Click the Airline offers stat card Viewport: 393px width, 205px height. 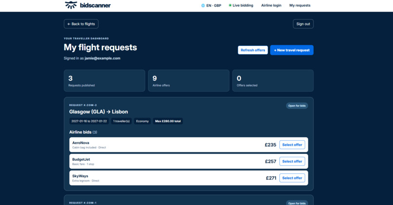coord(189,81)
